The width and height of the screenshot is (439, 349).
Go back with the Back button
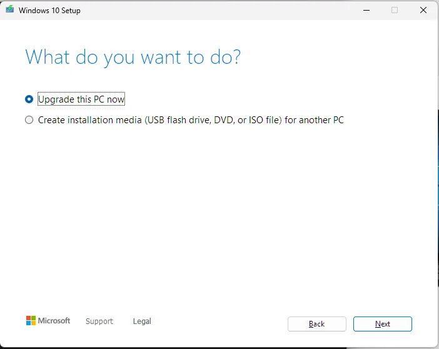(x=316, y=324)
